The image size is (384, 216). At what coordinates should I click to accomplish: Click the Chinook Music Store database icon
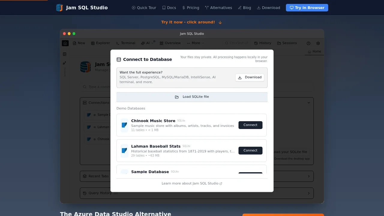pos(124,125)
